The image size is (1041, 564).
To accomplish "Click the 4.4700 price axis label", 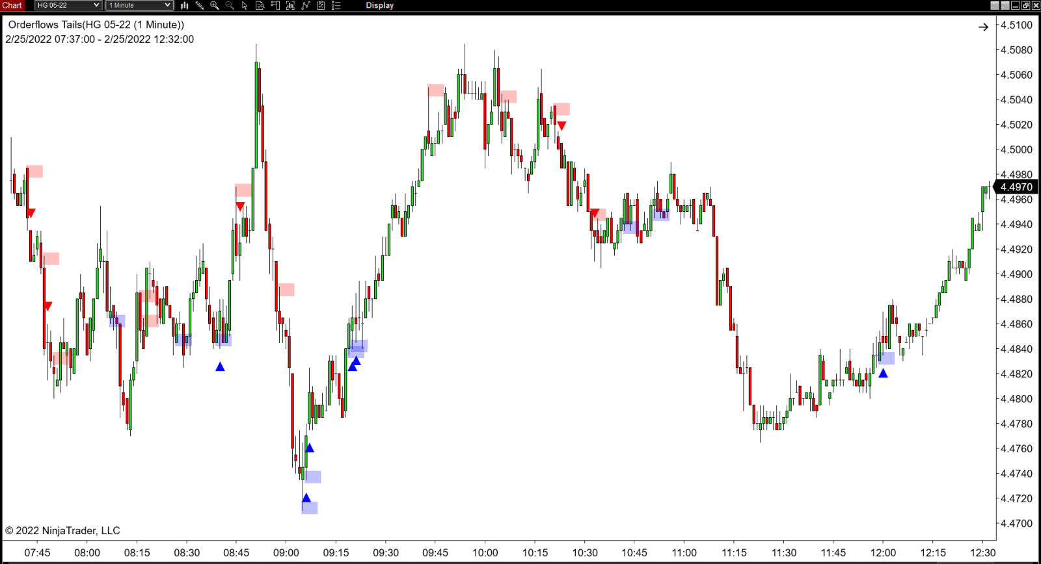I will [1016, 523].
